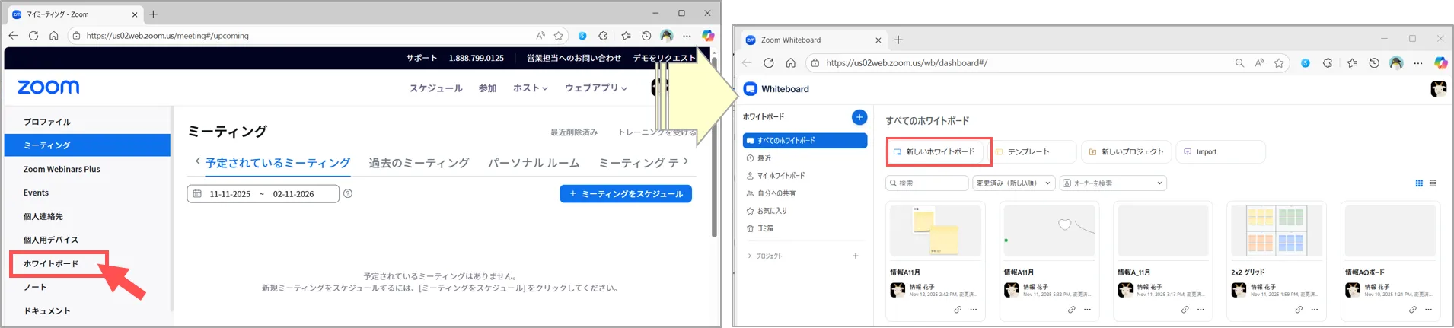Click the vertical scrollbar in the meetings page
Image resolution: width=1454 pixels, height=328 pixels.
pos(713,152)
